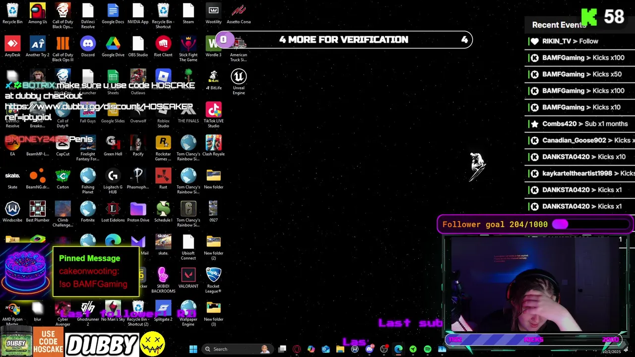
Task: Open Spotify from the taskbar
Action: coord(428,349)
